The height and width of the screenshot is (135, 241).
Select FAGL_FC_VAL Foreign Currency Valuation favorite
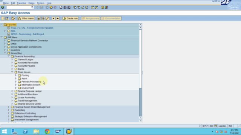click(x=32, y=28)
